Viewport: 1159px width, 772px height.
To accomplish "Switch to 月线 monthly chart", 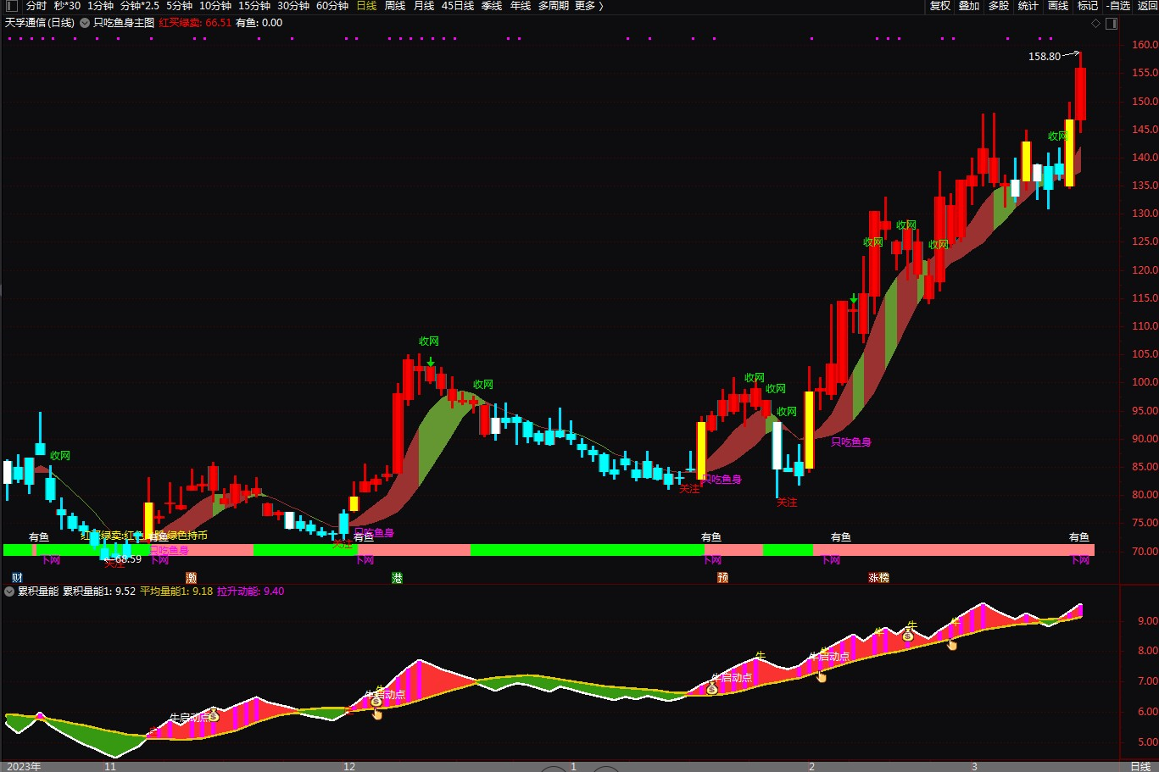I will (424, 6).
